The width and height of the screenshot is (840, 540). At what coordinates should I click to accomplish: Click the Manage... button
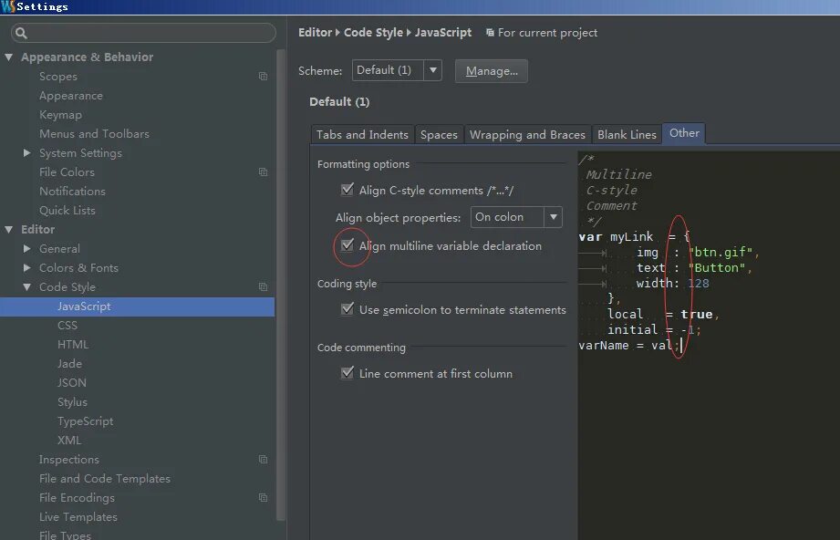[x=492, y=71]
